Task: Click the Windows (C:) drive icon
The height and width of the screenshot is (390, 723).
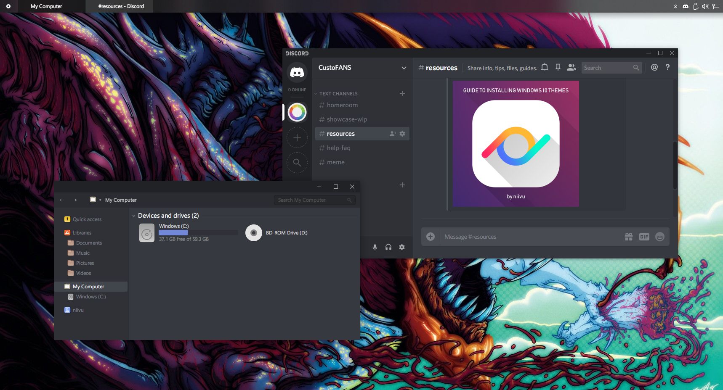Action: [147, 233]
